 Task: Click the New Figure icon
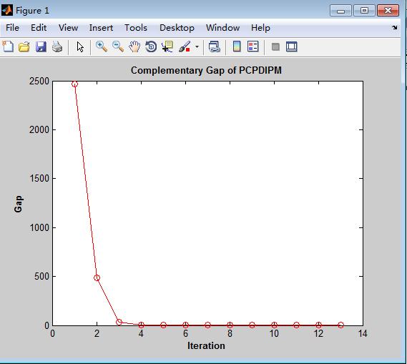[8, 47]
